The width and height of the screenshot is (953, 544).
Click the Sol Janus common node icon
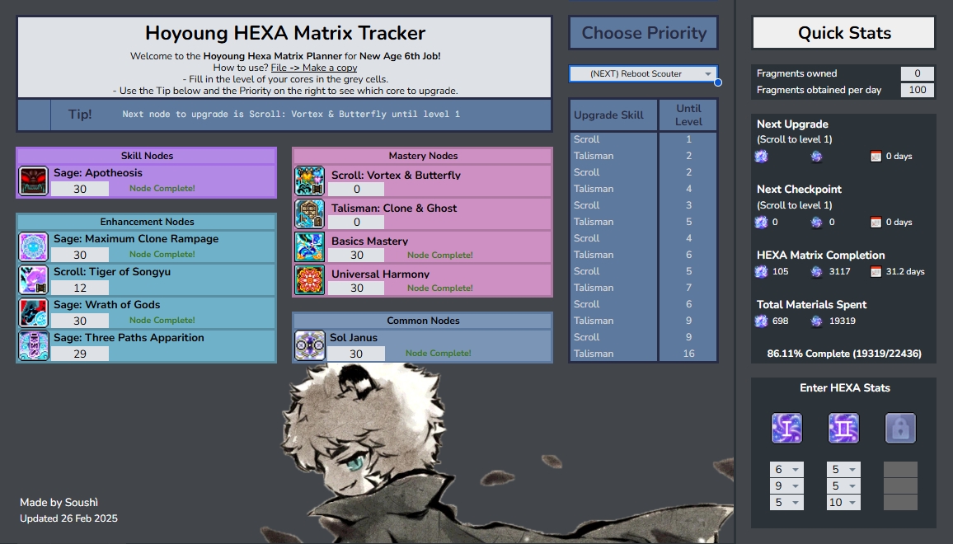(x=310, y=346)
